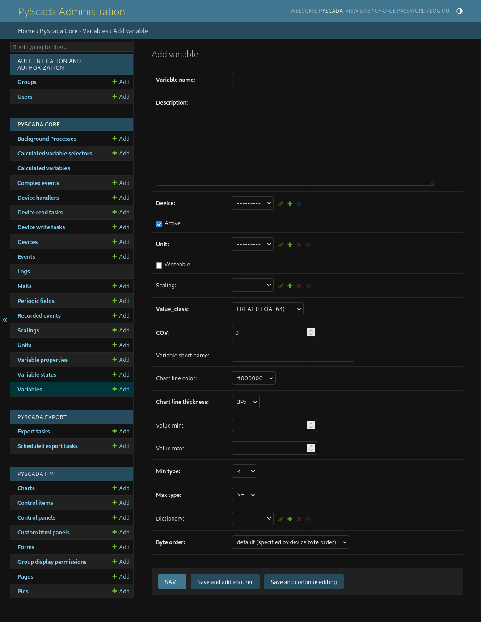Focus the Variable short name field
Image resolution: width=481 pixels, height=622 pixels.
(293, 355)
